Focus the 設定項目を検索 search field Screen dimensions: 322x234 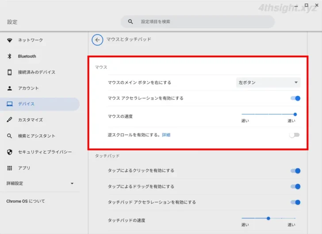[x=198, y=22]
